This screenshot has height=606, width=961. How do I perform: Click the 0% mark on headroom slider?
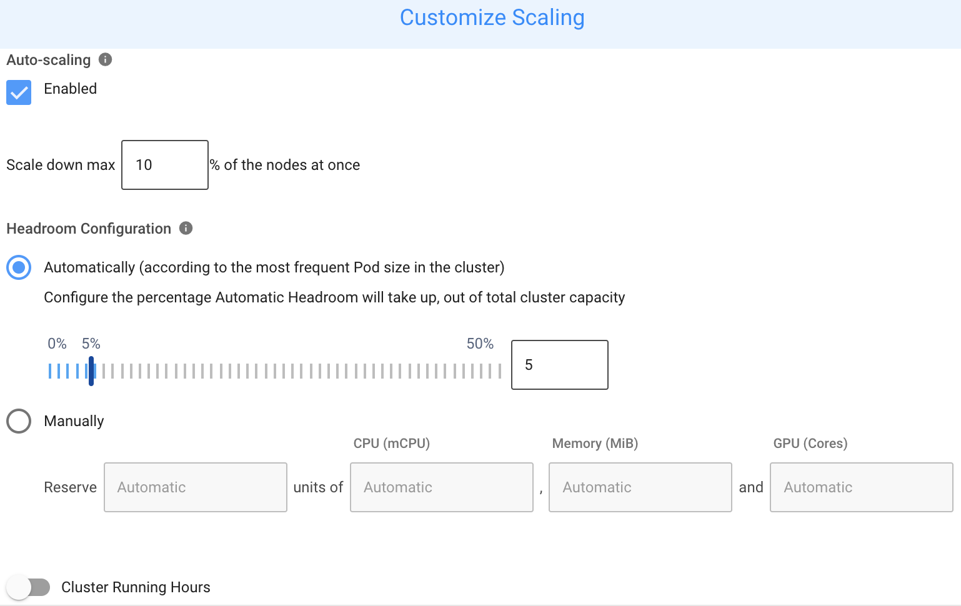pos(50,371)
